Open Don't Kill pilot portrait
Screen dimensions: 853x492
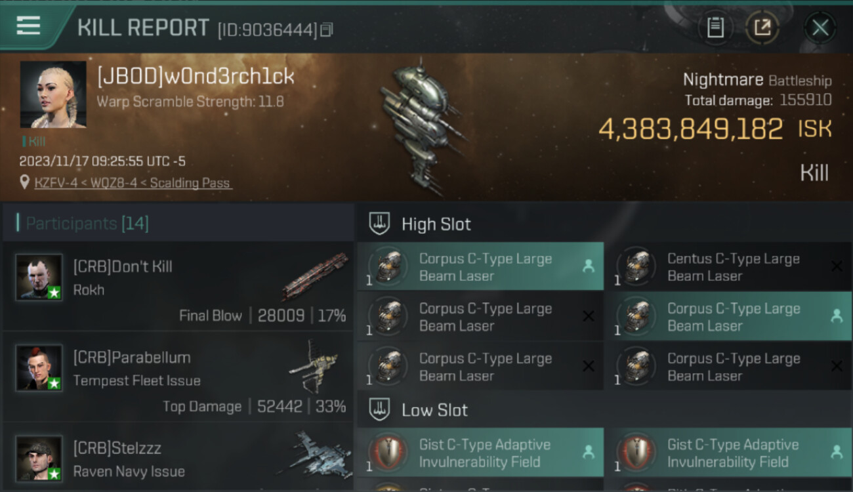pyautogui.click(x=39, y=277)
